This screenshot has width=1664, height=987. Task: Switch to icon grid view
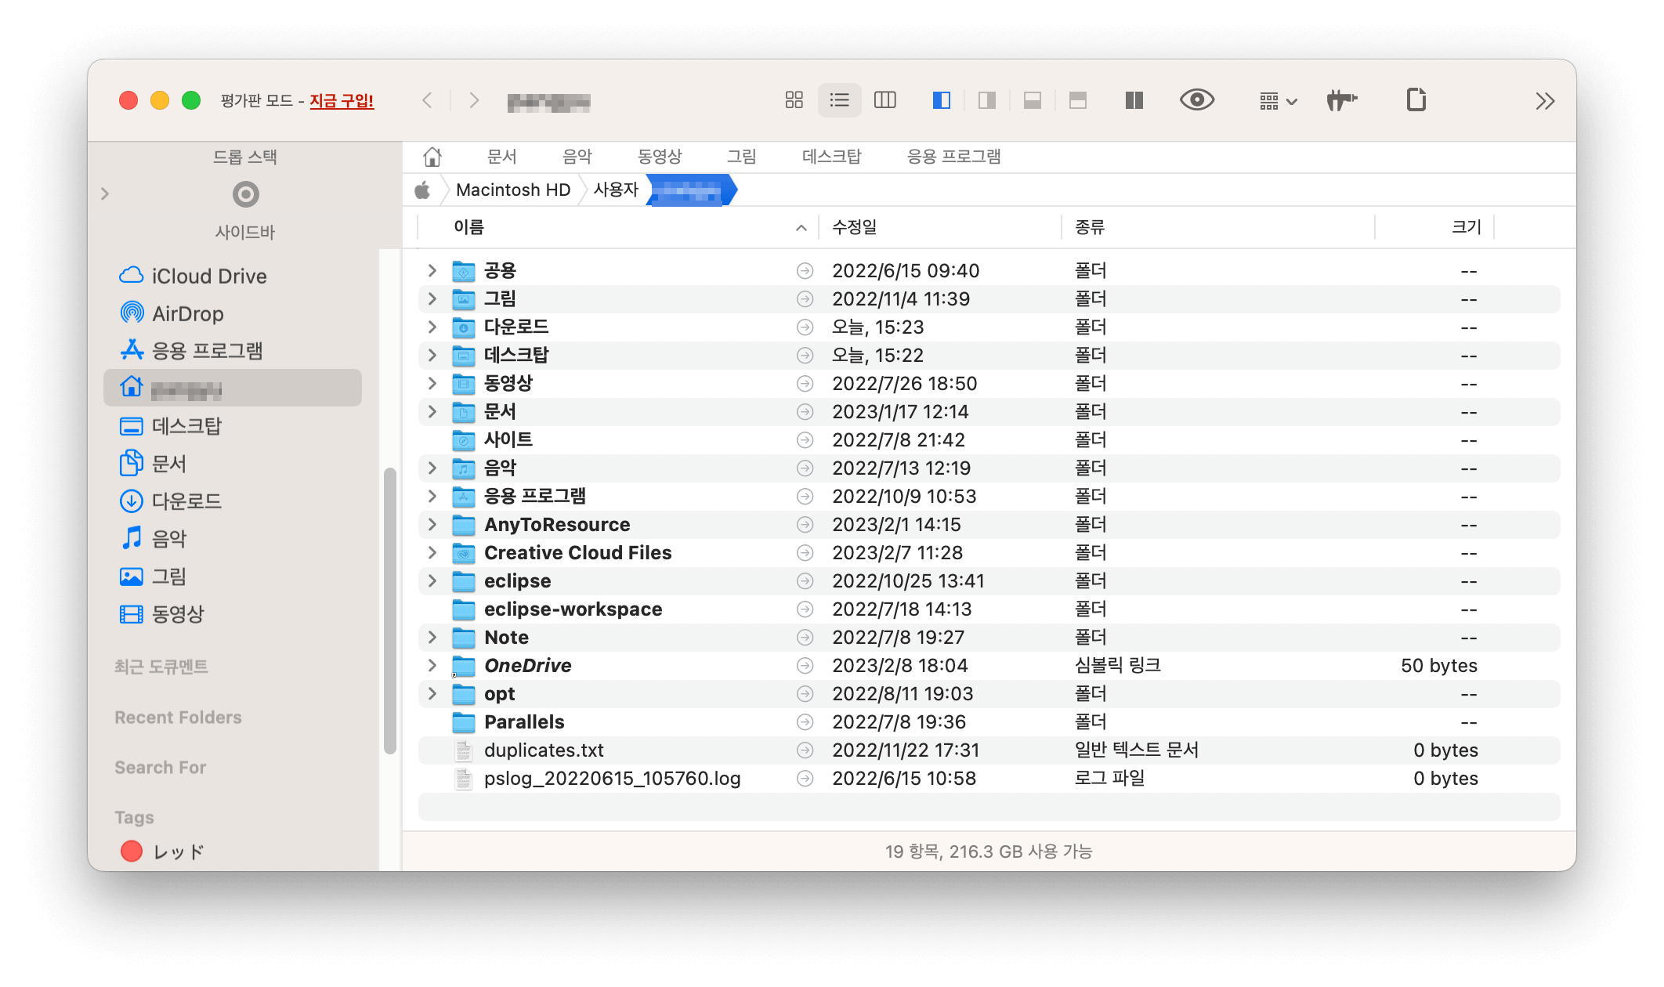click(794, 100)
